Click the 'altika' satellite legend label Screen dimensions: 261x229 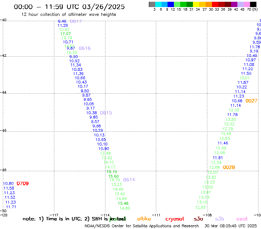[x=144, y=219]
